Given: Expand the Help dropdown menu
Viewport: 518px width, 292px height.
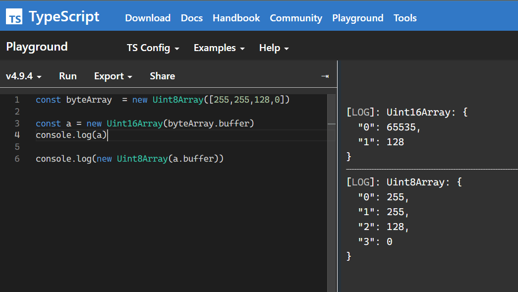Looking at the screenshot, I should pyautogui.click(x=274, y=48).
